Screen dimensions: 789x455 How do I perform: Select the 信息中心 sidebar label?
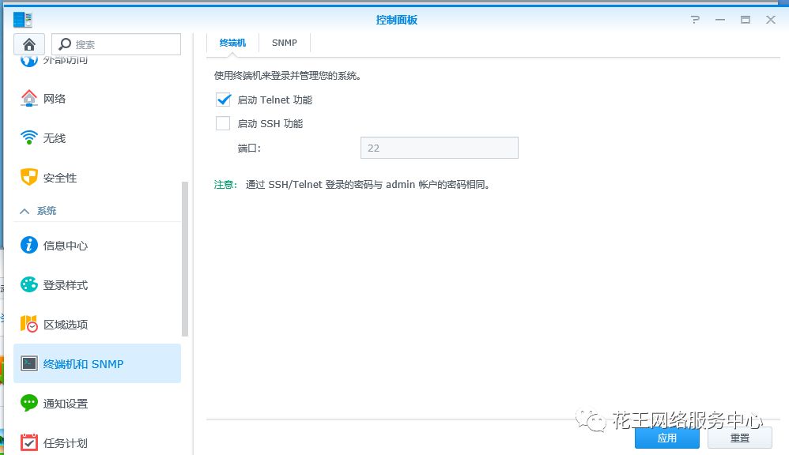pos(66,246)
